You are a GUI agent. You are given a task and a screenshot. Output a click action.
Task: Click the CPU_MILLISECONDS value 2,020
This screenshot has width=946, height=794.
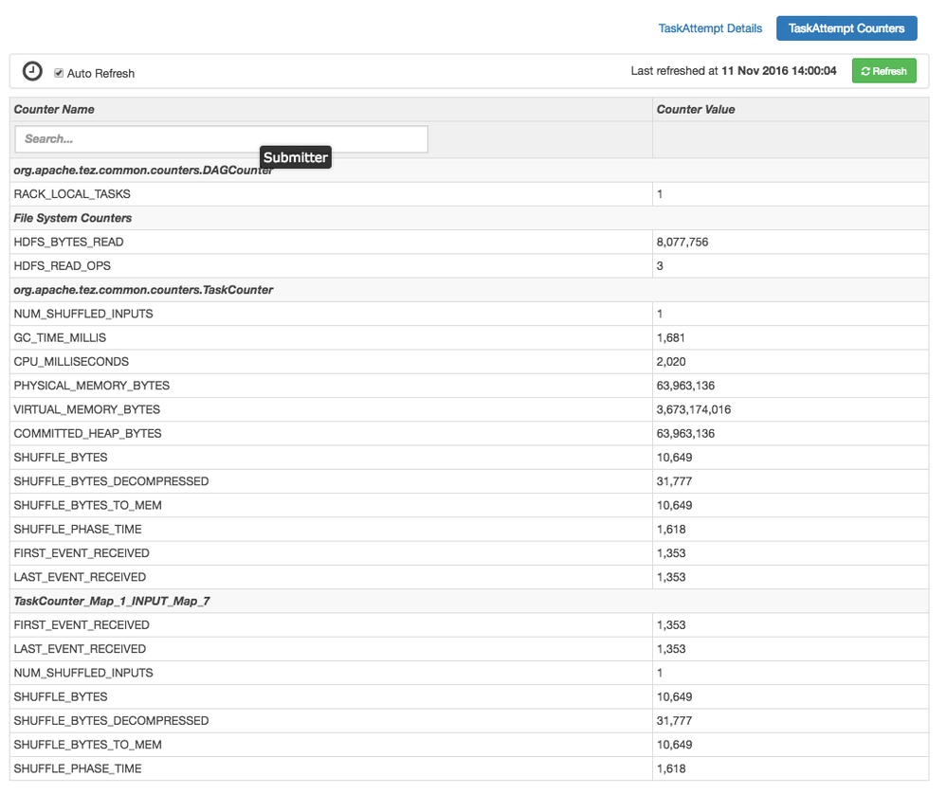coord(670,362)
